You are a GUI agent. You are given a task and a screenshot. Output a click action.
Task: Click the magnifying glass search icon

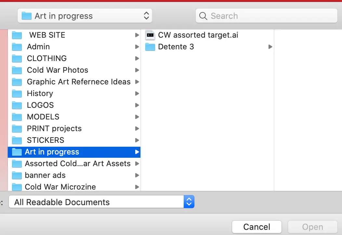pos(203,16)
